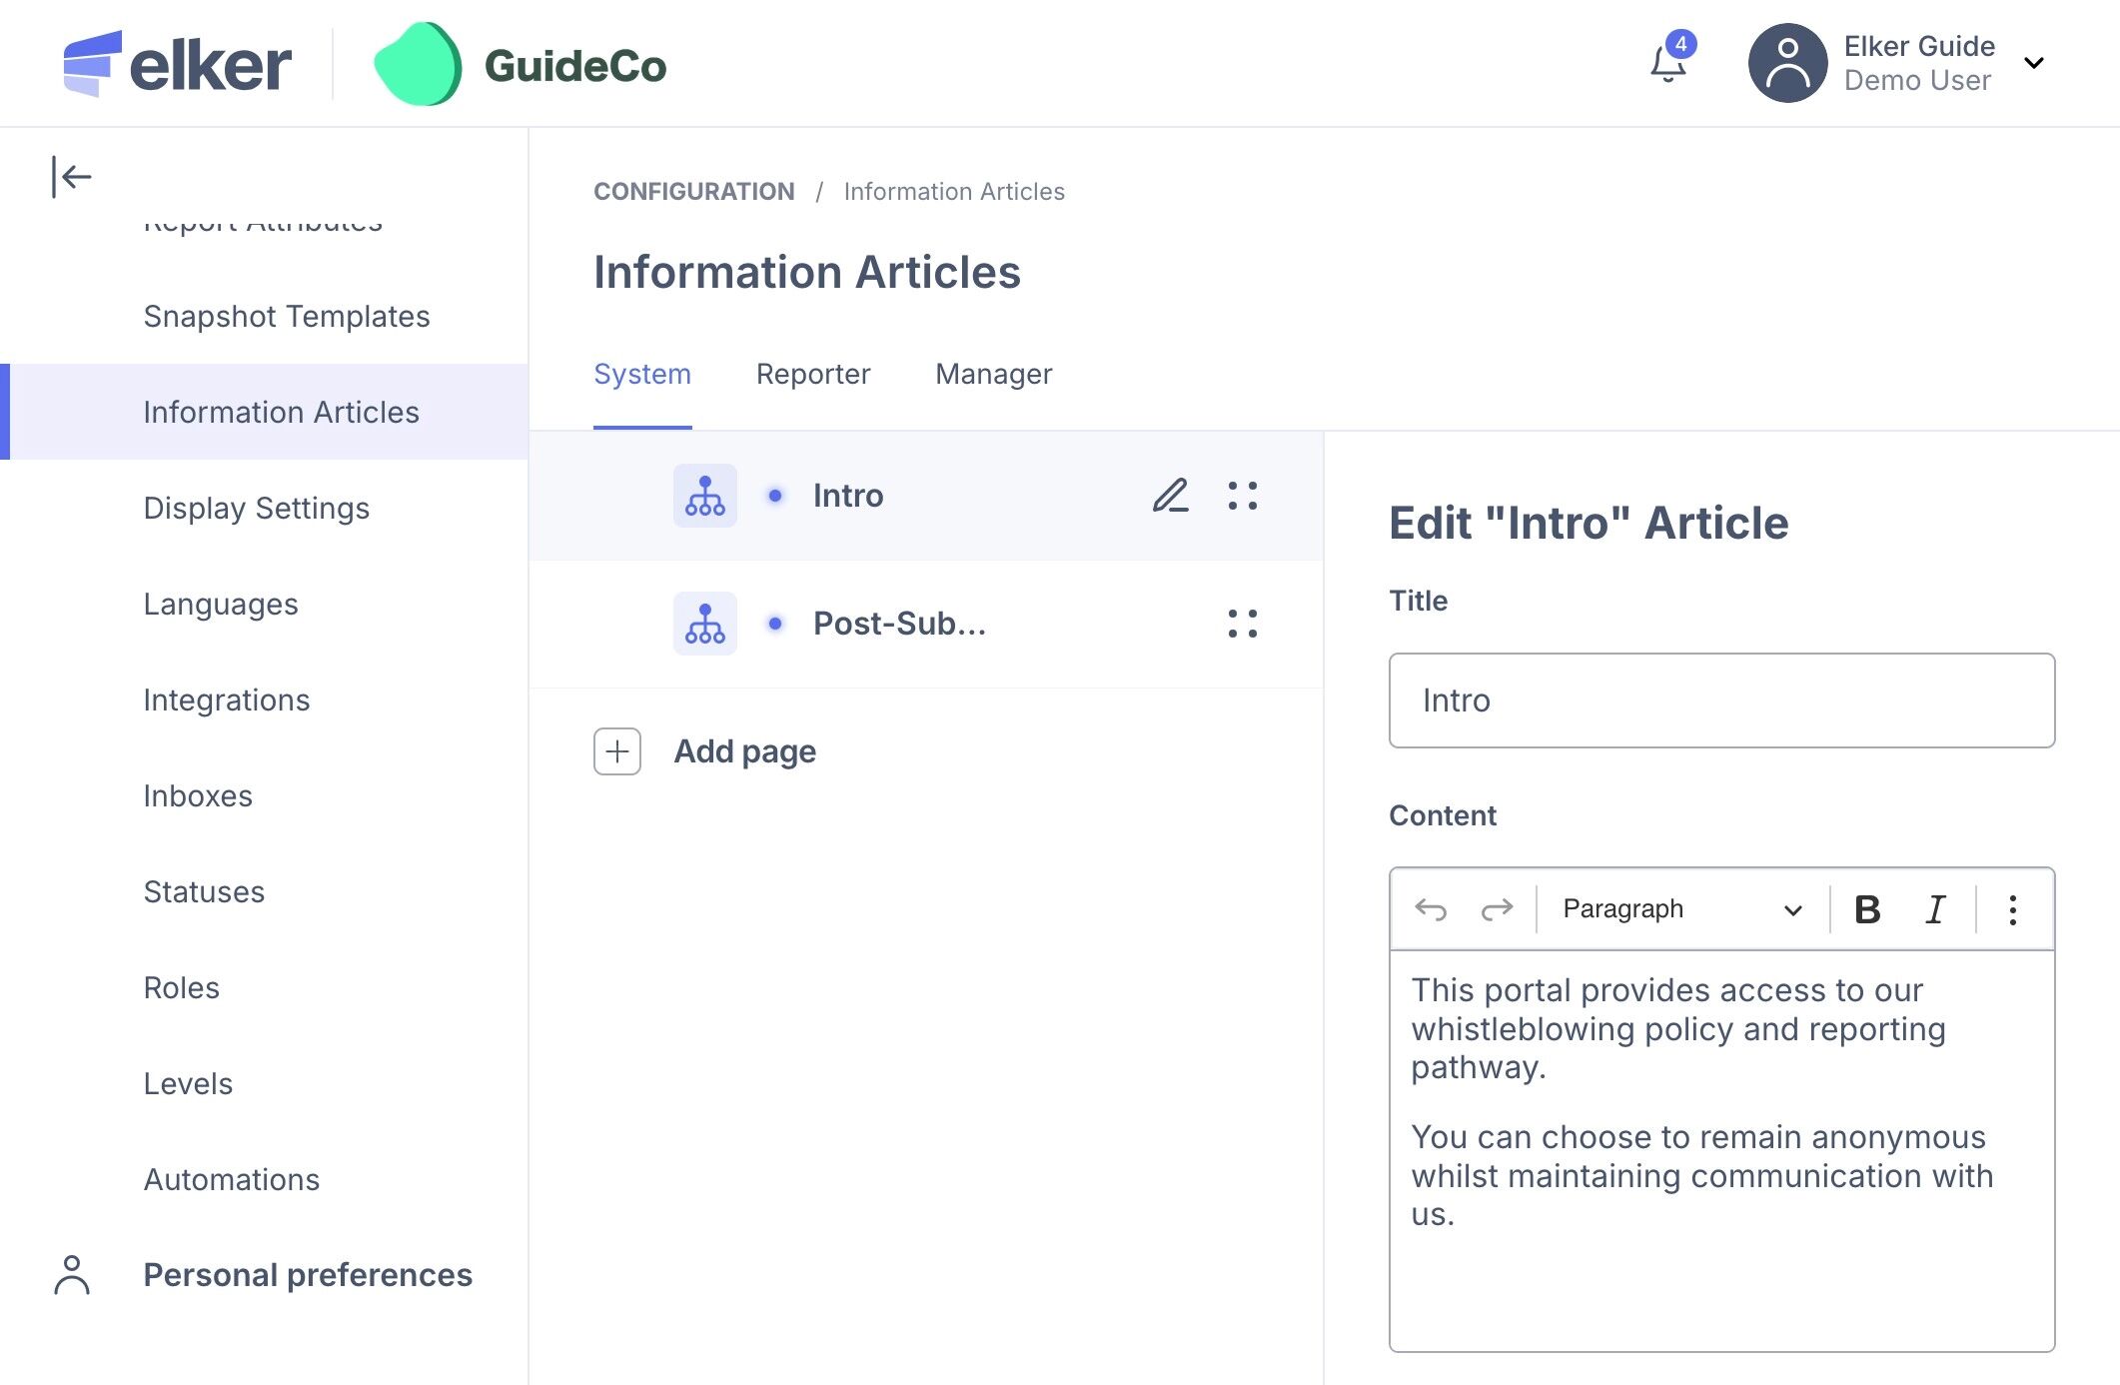Click the drag handle on Post-Sub row
This screenshot has width=2120, height=1385.
(1242, 624)
